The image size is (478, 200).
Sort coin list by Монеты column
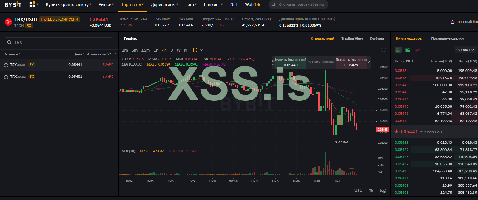[13, 54]
